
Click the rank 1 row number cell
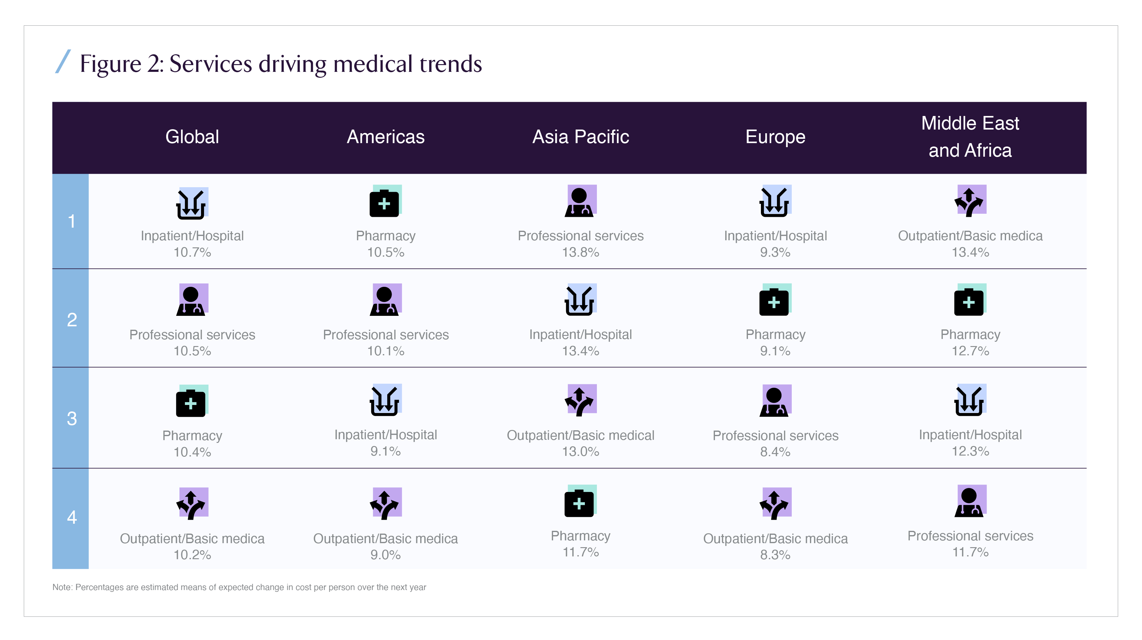[71, 221]
